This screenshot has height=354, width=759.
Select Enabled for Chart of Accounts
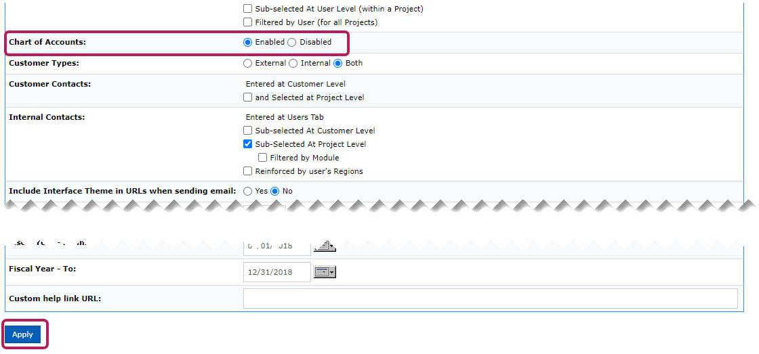click(x=248, y=42)
